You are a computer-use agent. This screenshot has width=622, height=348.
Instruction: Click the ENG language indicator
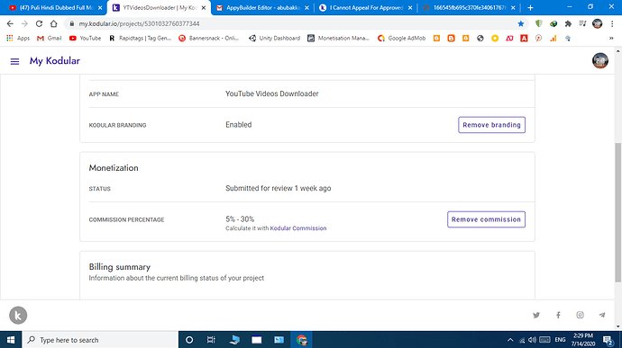coord(560,340)
